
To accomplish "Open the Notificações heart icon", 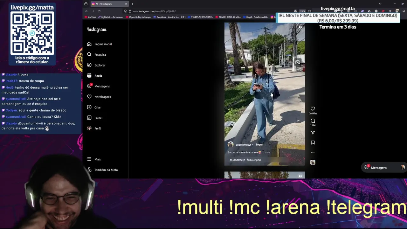I will (x=89, y=97).
